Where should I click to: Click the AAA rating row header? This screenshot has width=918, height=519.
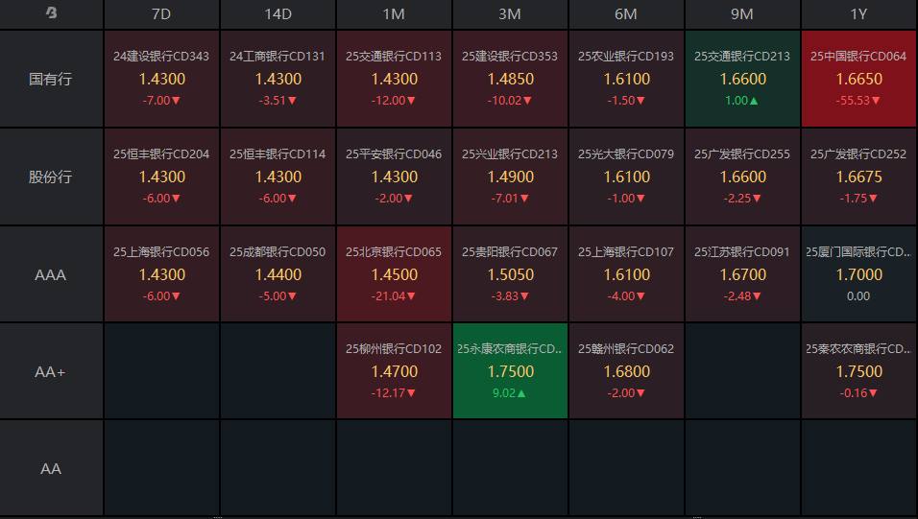51,274
